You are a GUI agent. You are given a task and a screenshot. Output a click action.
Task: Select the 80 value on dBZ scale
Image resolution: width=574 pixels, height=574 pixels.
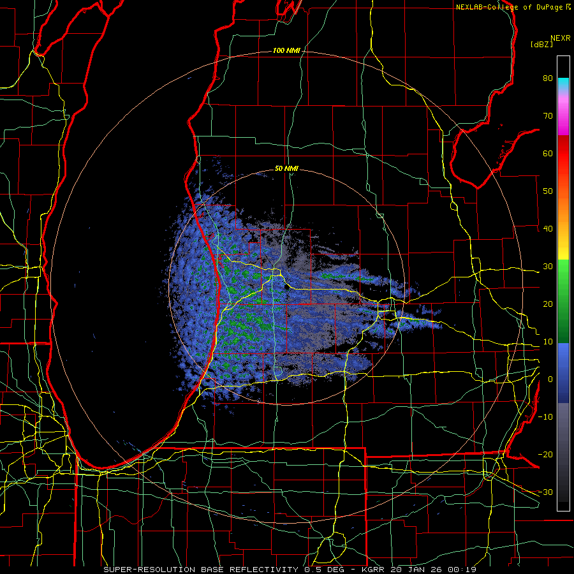[x=548, y=78]
